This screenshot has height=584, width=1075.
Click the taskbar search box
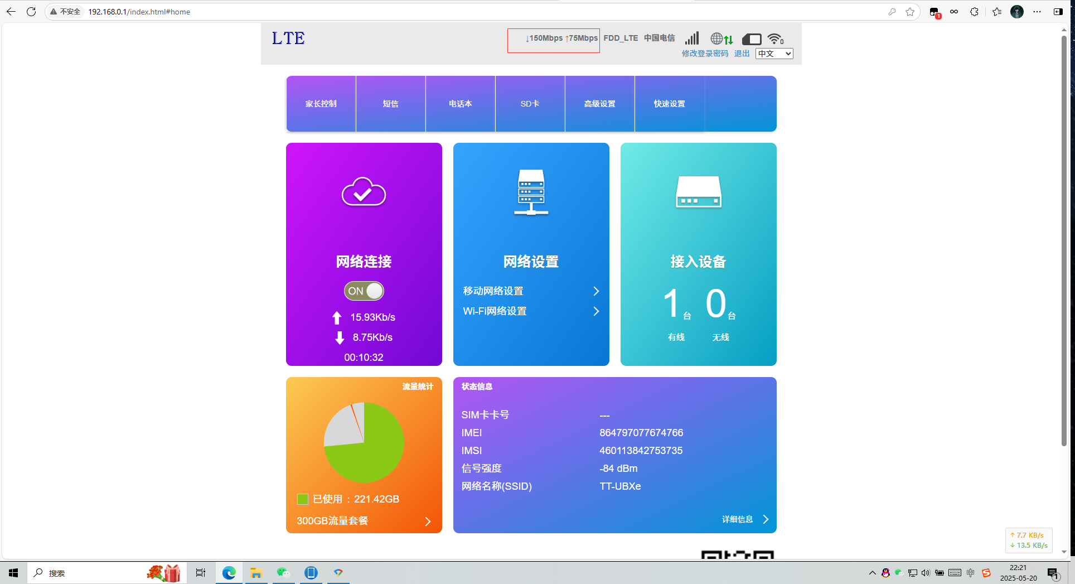pos(106,573)
